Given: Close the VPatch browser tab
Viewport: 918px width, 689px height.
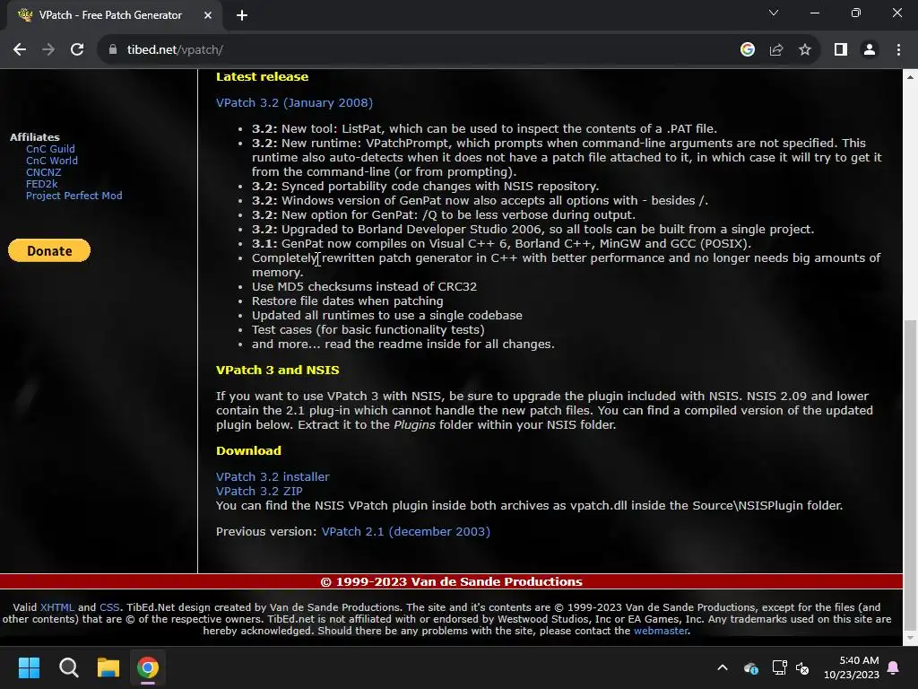Looking at the screenshot, I should point(208,15).
